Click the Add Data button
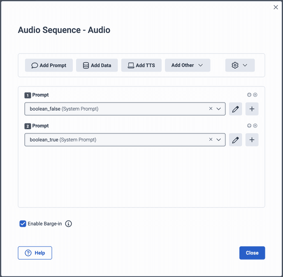The image size is (283, 277). click(97, 65)
